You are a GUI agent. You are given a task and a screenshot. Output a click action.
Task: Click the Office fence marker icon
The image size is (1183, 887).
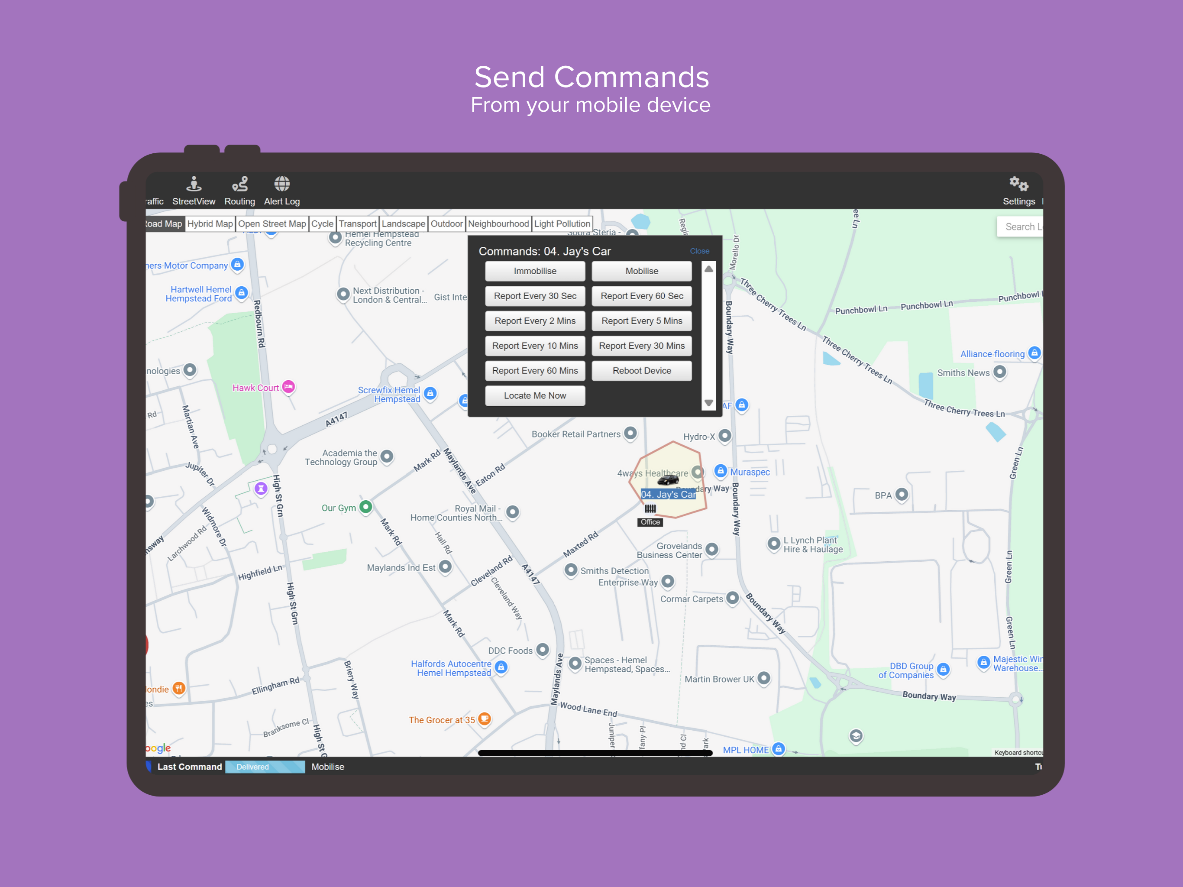(x=650, y=508)
